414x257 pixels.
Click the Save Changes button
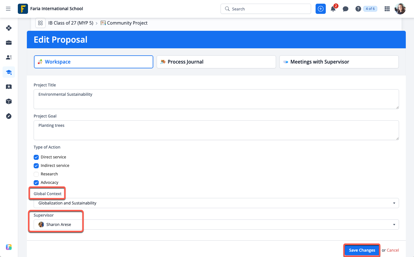click(x=362, y=250)
